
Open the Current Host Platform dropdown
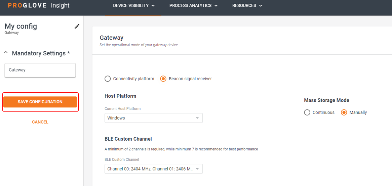tap(154, 118)
